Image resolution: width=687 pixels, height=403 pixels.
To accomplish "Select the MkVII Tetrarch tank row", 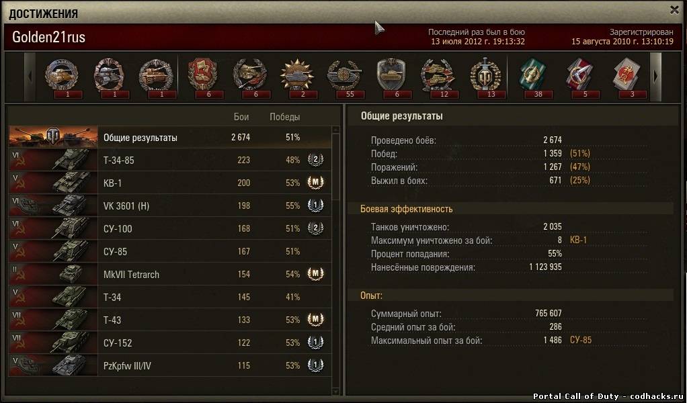I will (170, 274).
